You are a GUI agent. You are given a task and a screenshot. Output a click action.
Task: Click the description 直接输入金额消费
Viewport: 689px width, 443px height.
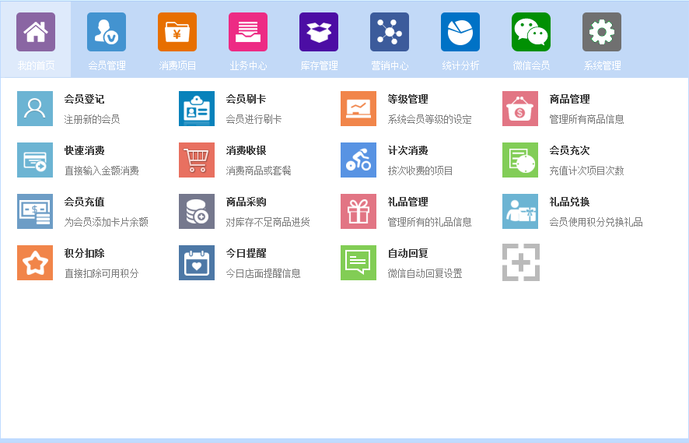[x=102, y=171]
